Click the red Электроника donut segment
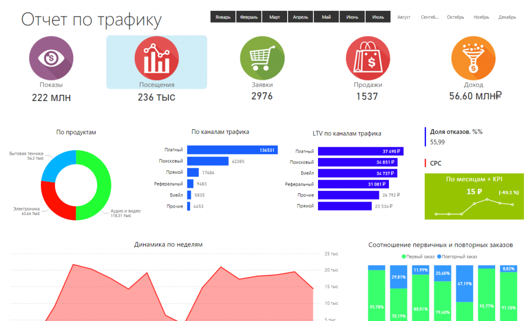Screen dimensions: 526x321 53,204
